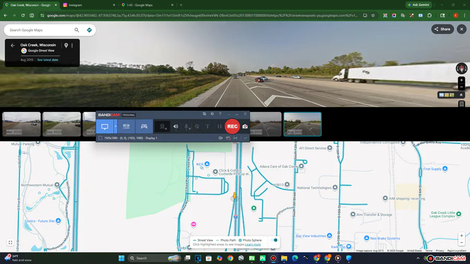Close the Instagram tab
The height and width of the screenshot is (264, 470).
click(114, 5)
